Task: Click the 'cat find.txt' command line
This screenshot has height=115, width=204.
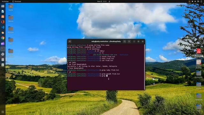Action: [107, 60]
